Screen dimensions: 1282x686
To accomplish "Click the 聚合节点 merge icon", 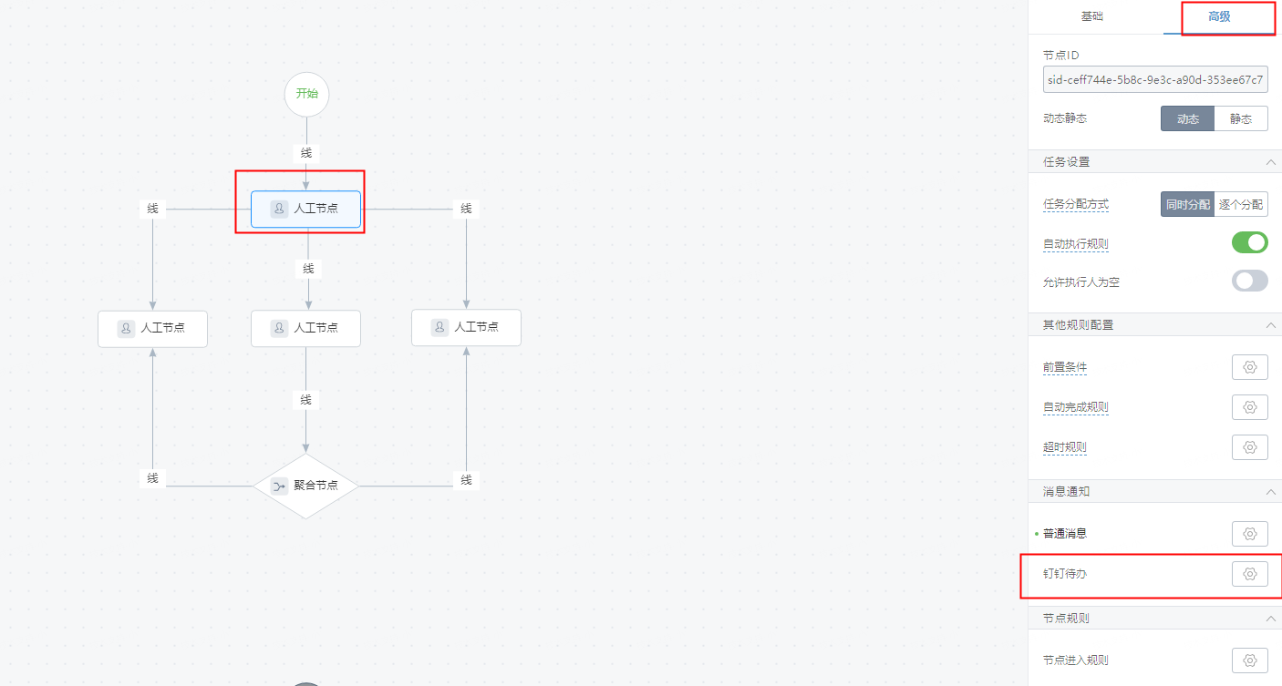I will coord(279,486).
